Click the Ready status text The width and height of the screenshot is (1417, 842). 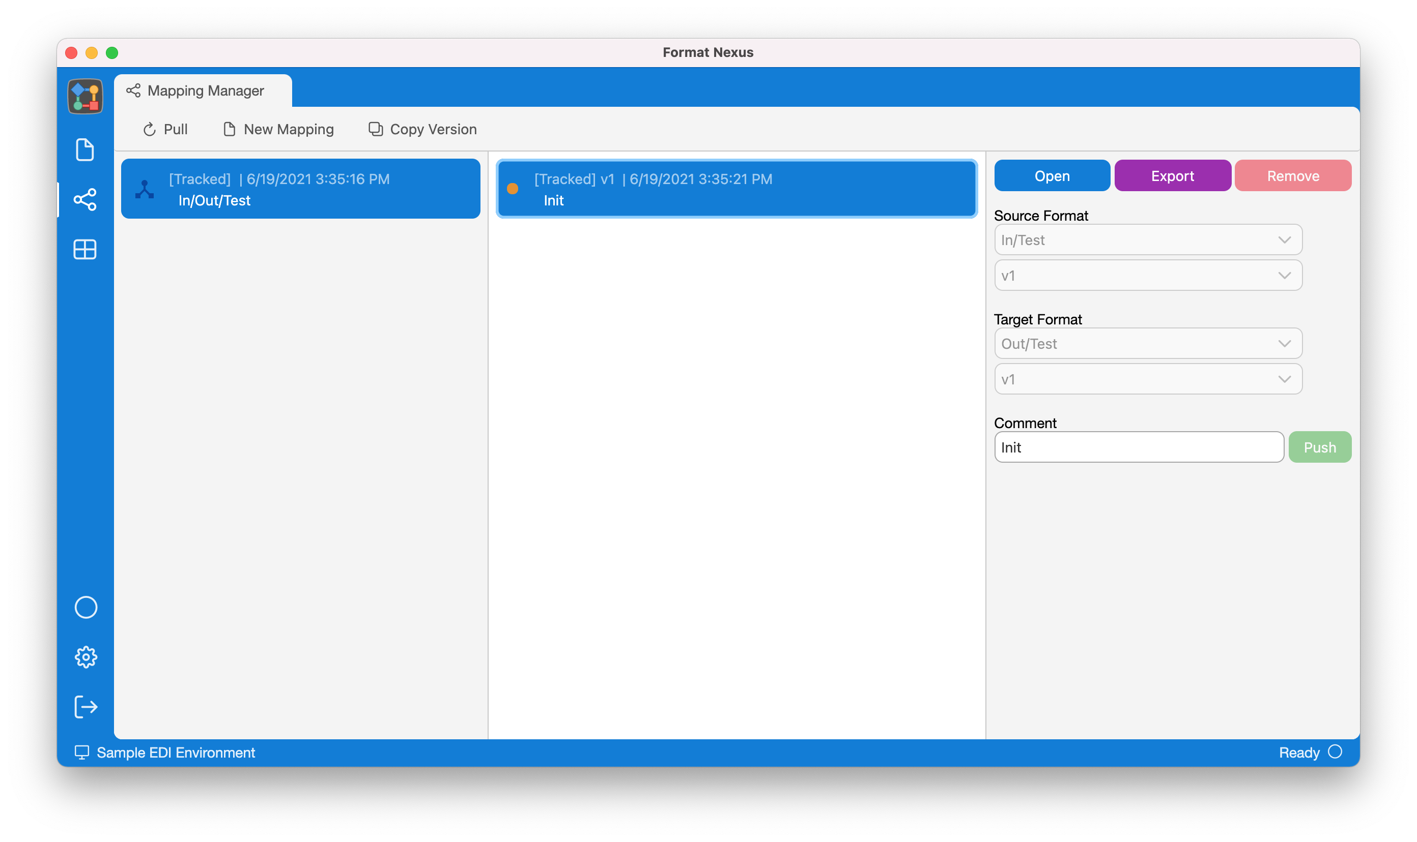[1299, 753]
